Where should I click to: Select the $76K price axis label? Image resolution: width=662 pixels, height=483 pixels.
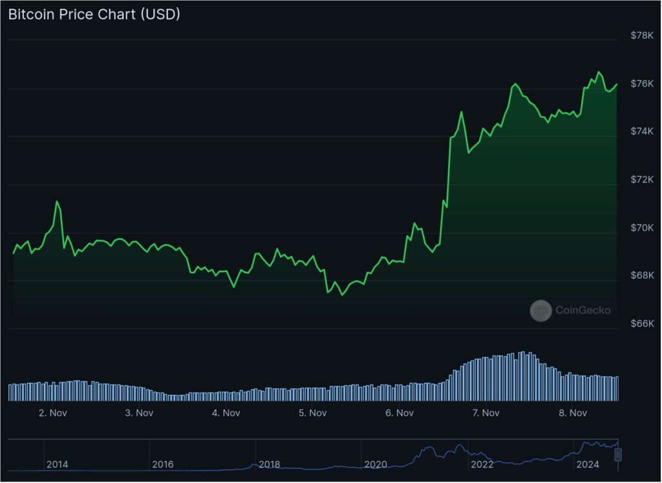(642, 83)
